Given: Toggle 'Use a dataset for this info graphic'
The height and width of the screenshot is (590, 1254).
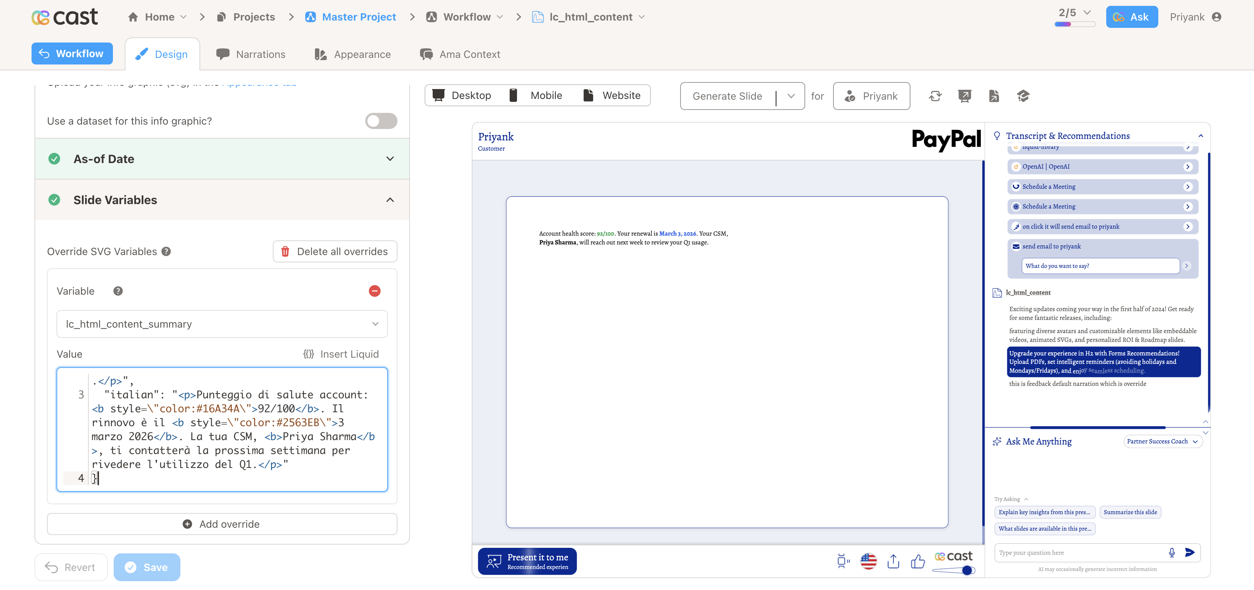Looking at the screenshot, I should click(x=381, y=121).
